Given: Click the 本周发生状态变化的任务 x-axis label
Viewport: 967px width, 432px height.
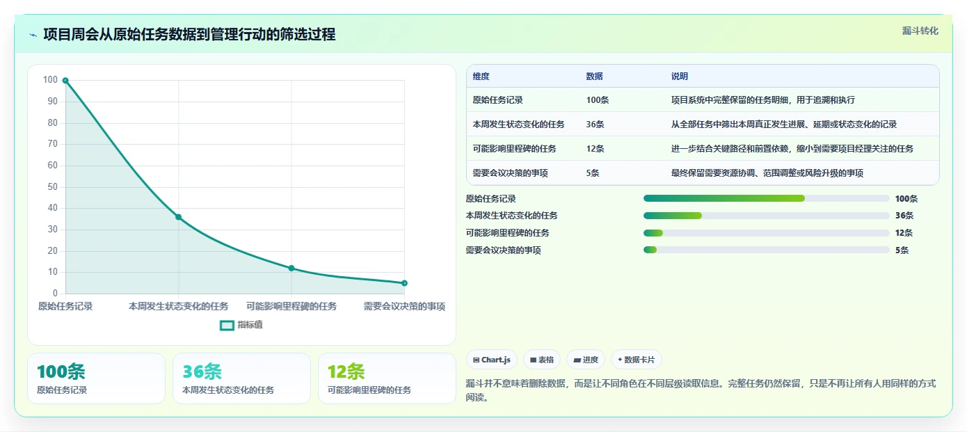Looking at the screenshot, I should click(x=178, y=306).
